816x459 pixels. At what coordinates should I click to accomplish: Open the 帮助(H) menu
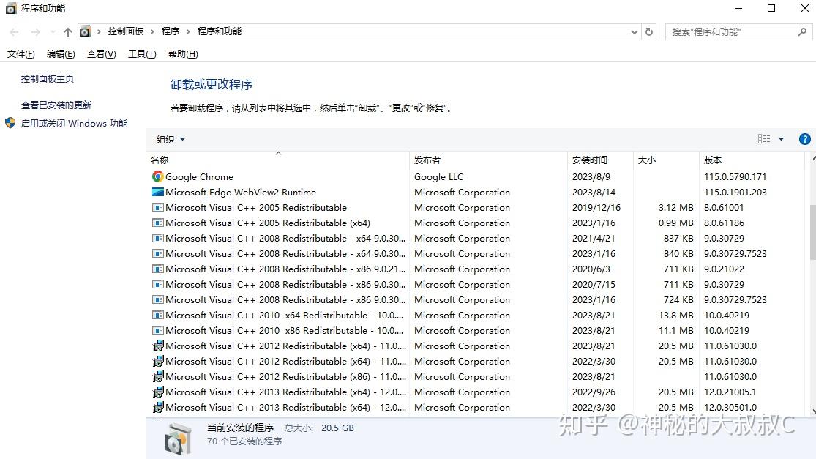[183, 54]
